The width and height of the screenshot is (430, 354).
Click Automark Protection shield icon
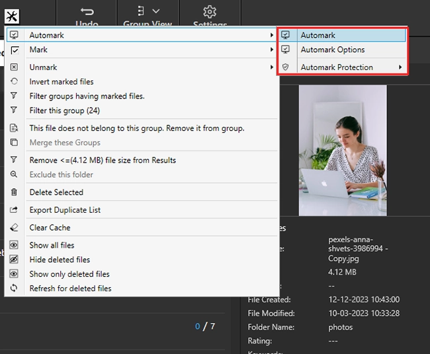click(286, 67)
